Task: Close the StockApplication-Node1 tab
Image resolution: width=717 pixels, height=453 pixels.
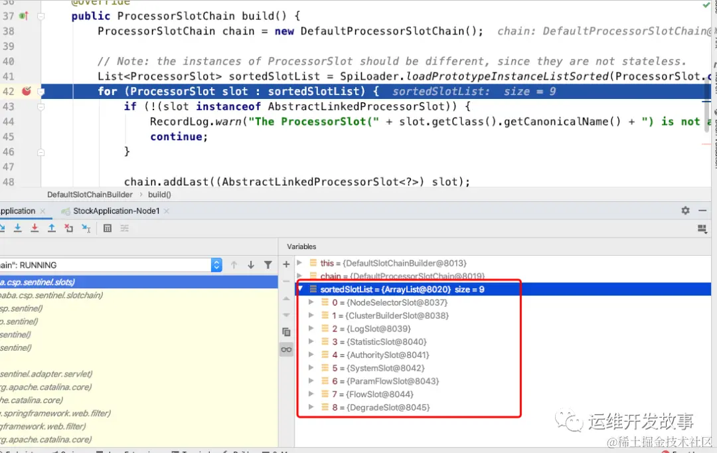Action: tap(167, 211)
